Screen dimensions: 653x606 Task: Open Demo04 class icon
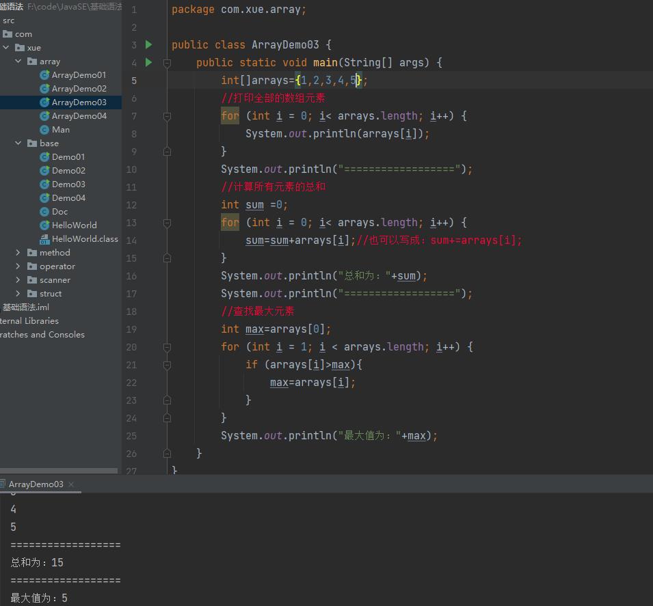(44, 198)
